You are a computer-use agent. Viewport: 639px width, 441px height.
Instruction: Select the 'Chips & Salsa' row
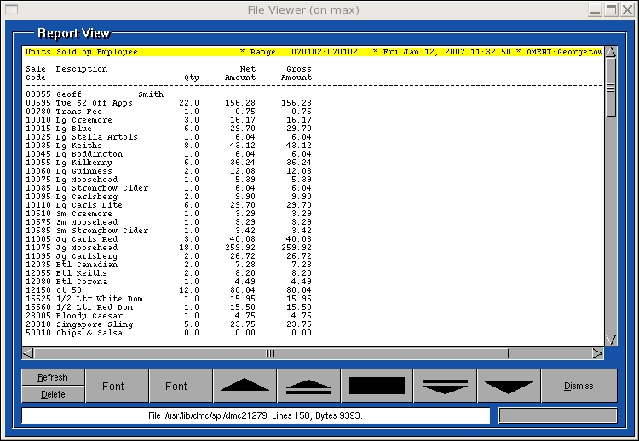tap(169, 333)
